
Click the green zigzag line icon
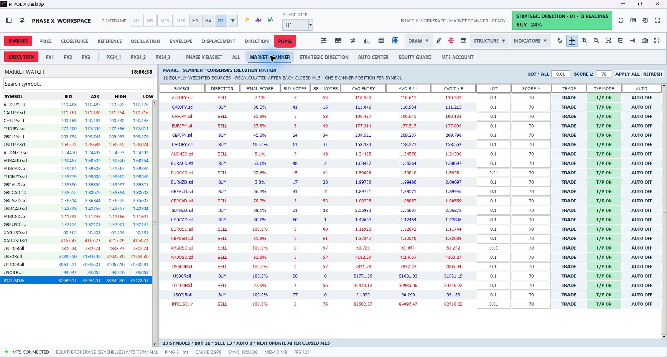[270, 20]
